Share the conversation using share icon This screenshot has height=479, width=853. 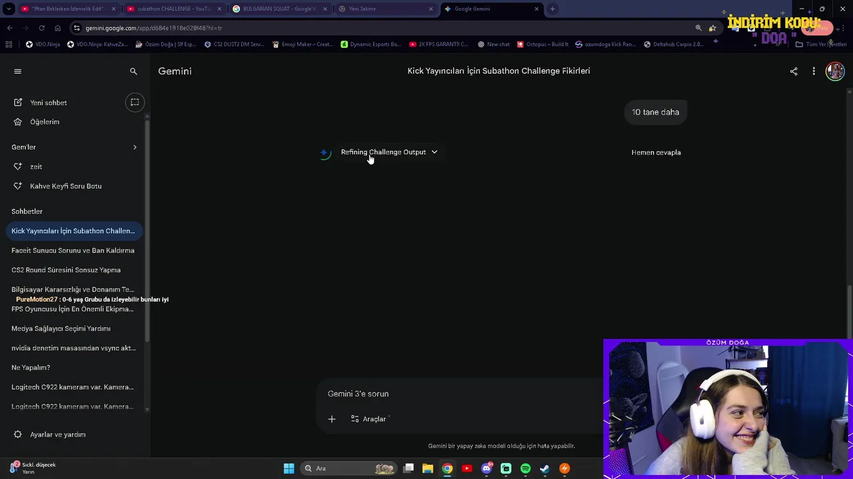(794, 71)
